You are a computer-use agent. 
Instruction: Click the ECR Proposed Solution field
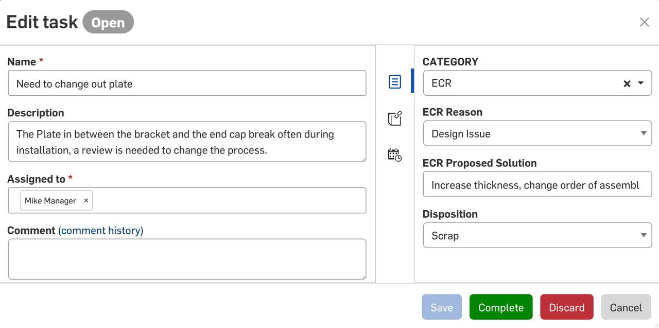click(537, 184)
